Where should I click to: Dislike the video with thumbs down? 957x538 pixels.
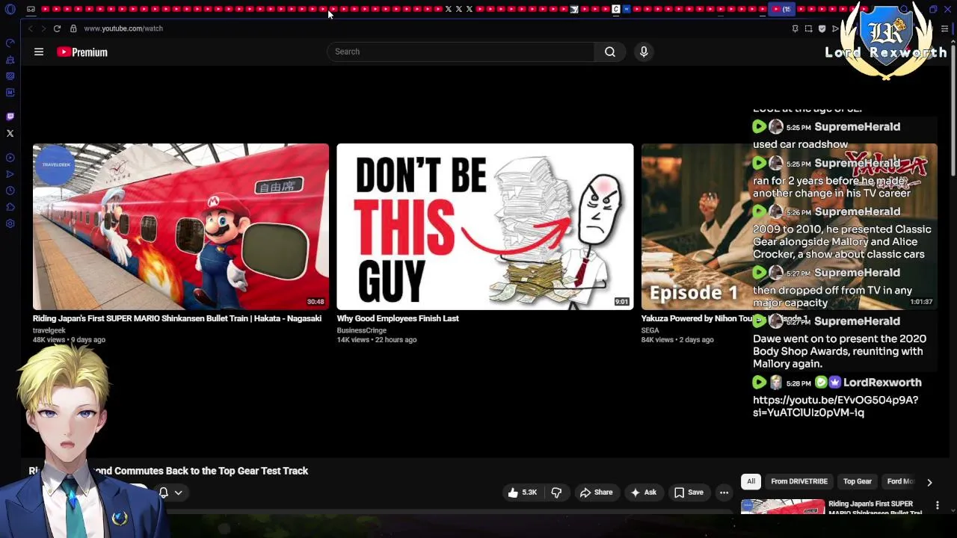[x=556, y=492]
